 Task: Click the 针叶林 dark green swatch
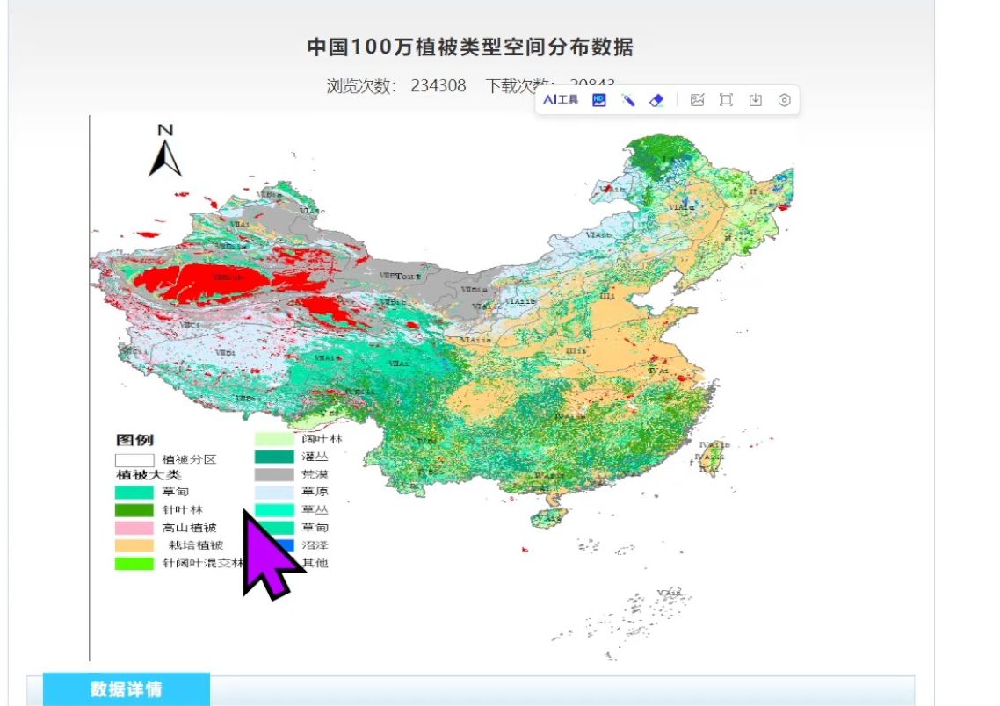coord(134,510)
